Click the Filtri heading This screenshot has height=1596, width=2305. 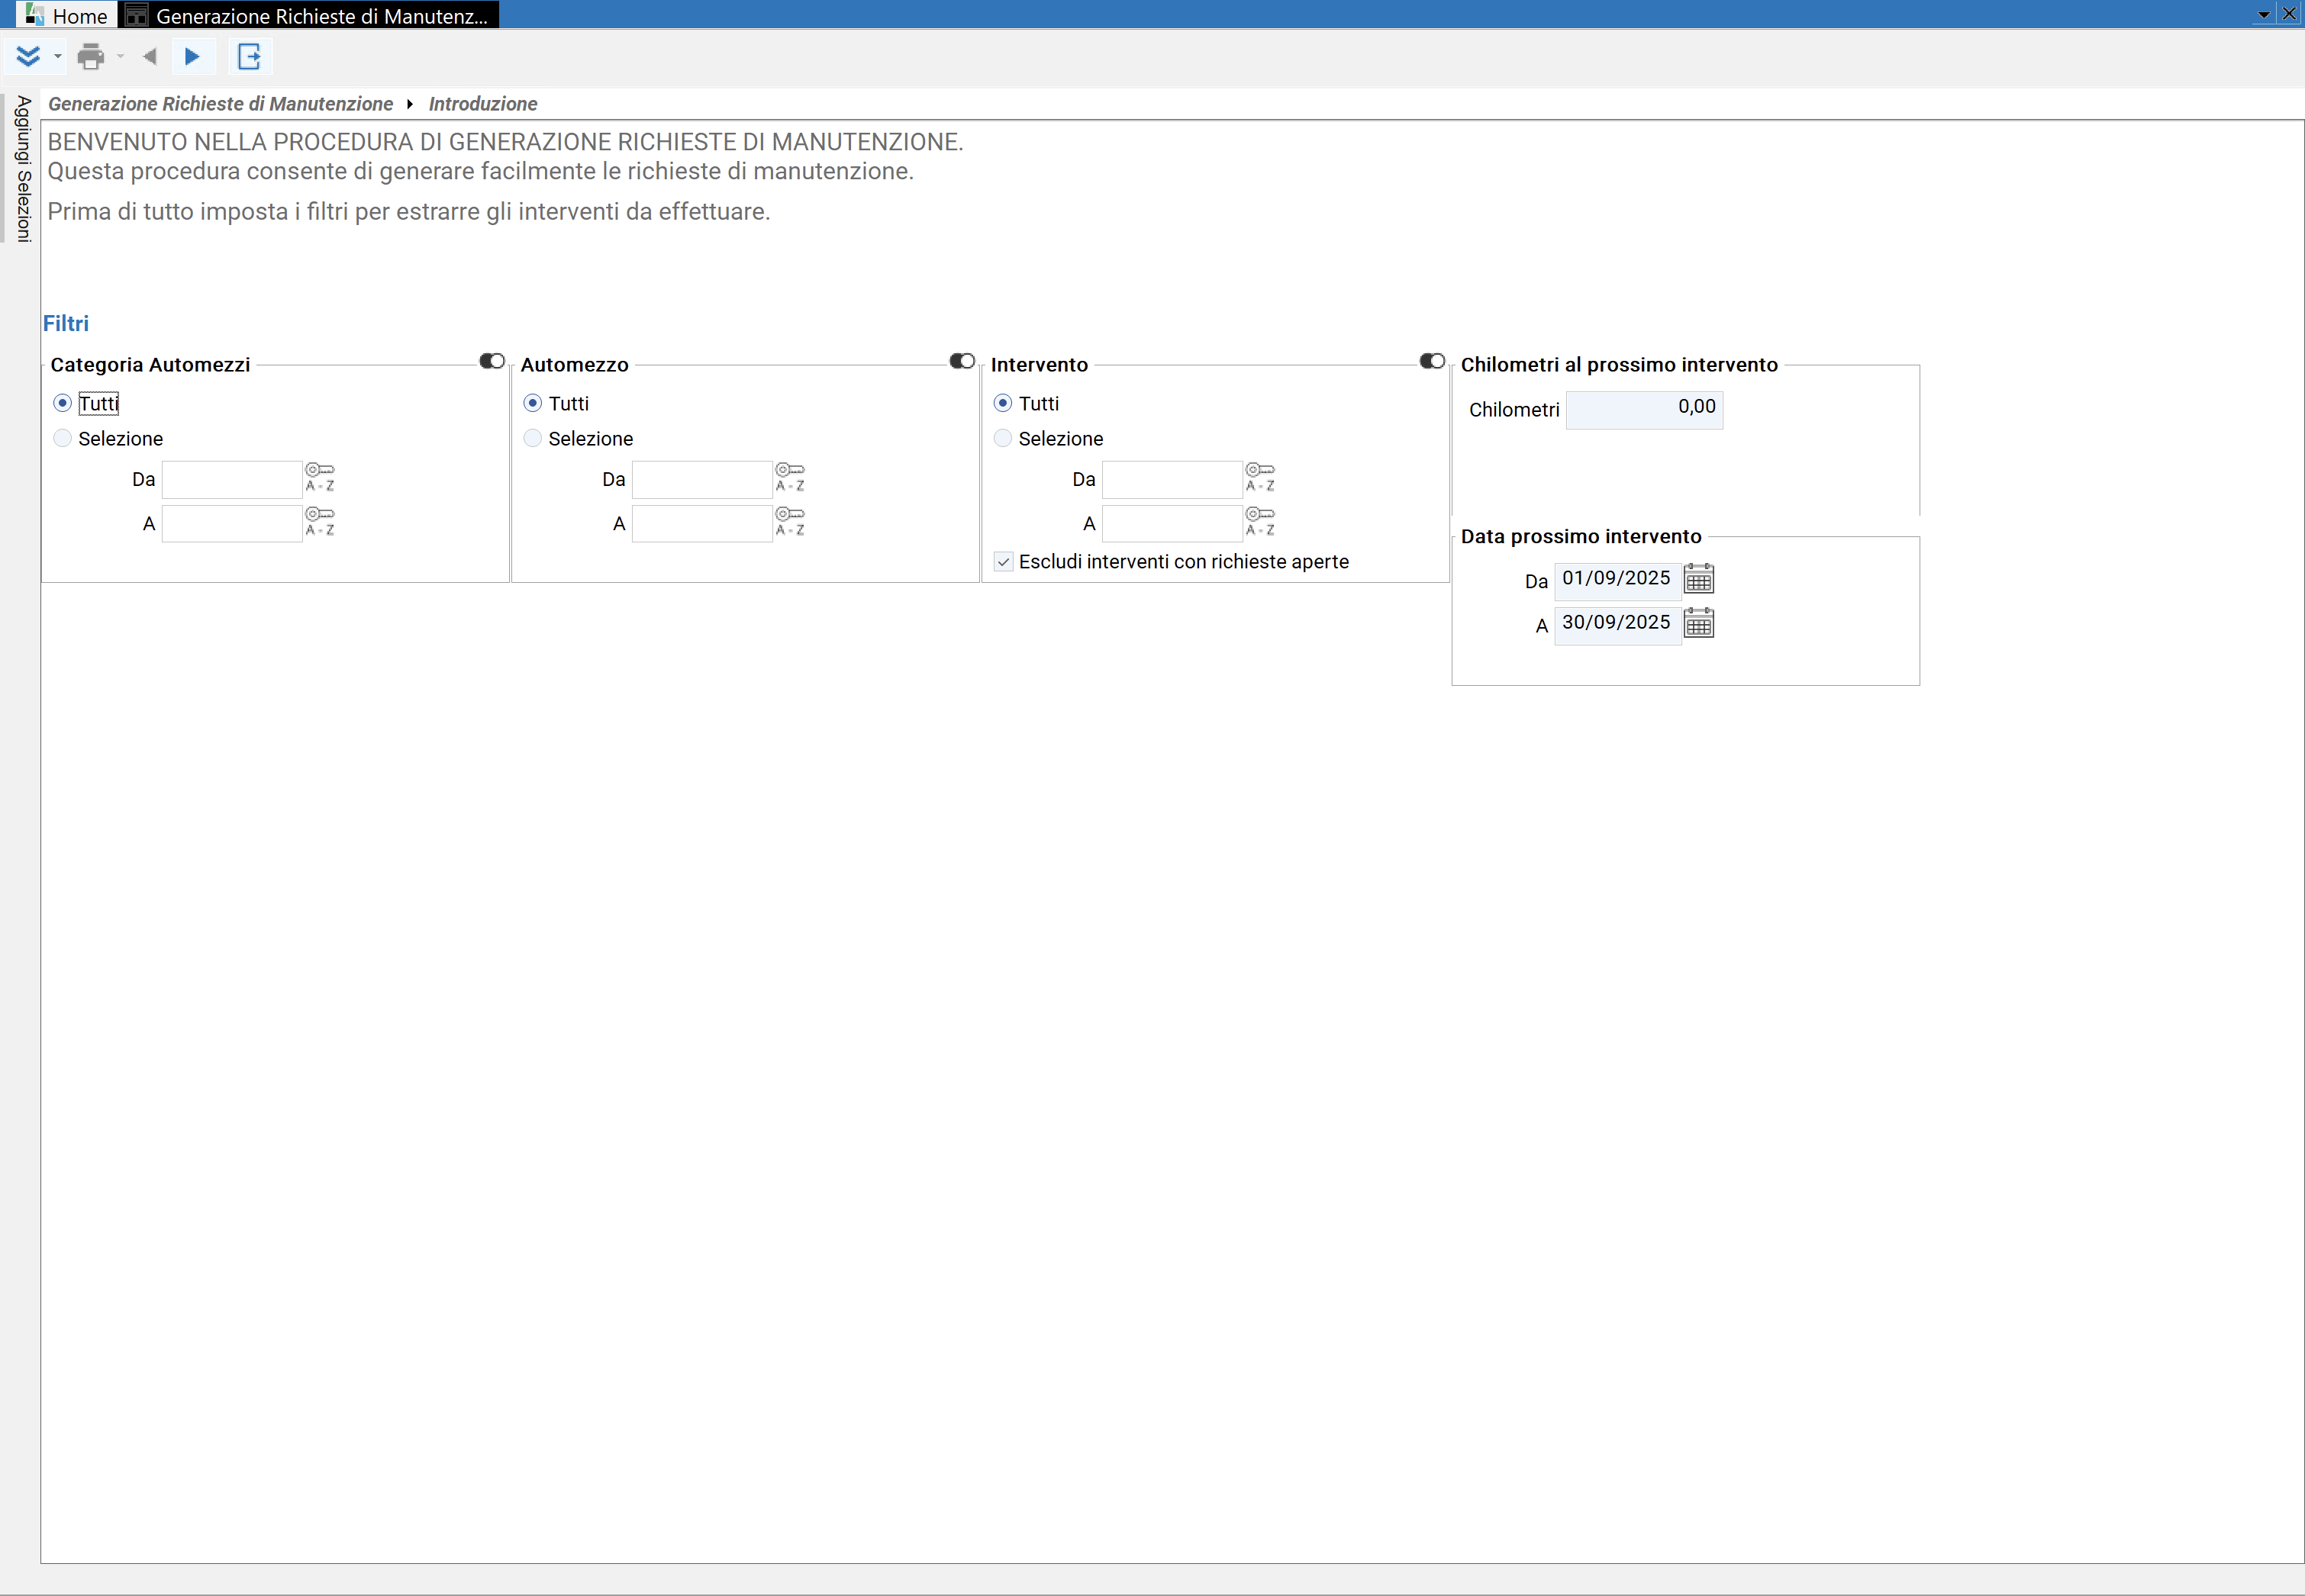click(x=66, y=323)
